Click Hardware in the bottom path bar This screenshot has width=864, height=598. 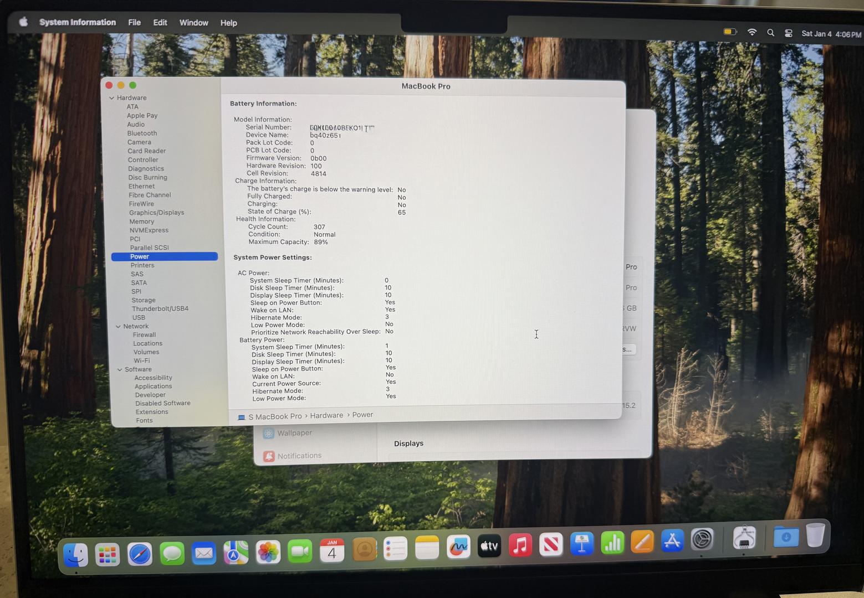(326, 415)
